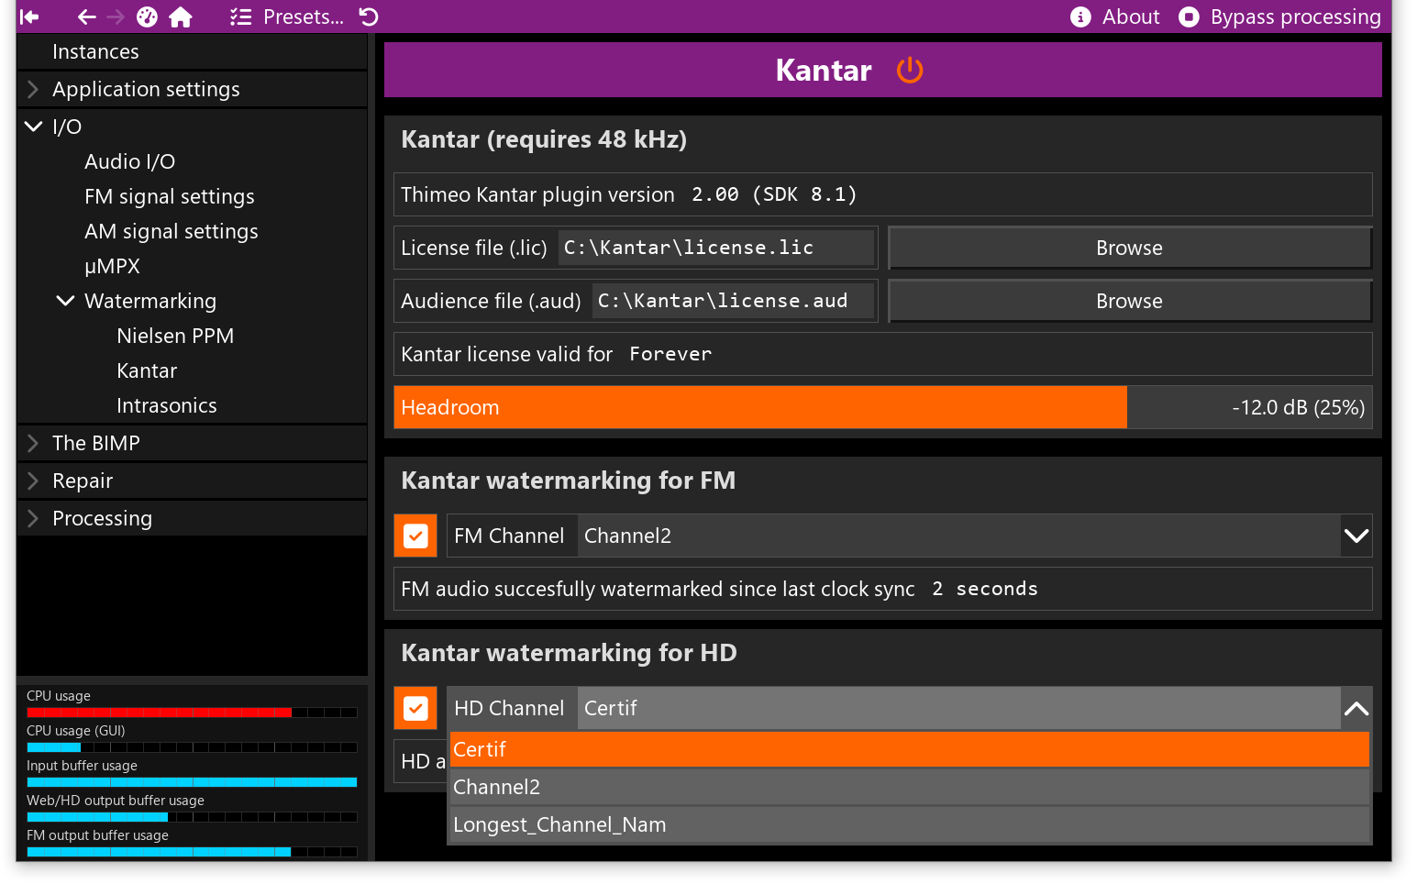Click the undo arrow icon
The width and height of the screenshot is (1417, 884).
(369, 17)
